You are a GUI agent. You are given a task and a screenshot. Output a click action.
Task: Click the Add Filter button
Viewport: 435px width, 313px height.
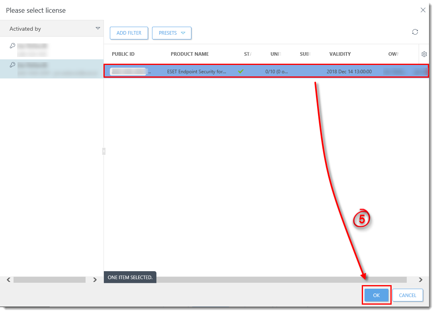[x=129, y=33]
